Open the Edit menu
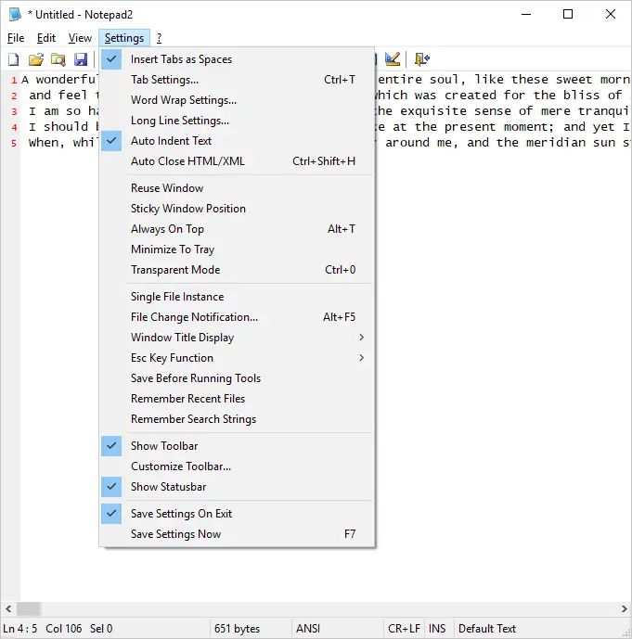Screen dimensions: 632x639 [x=46, y=38]
